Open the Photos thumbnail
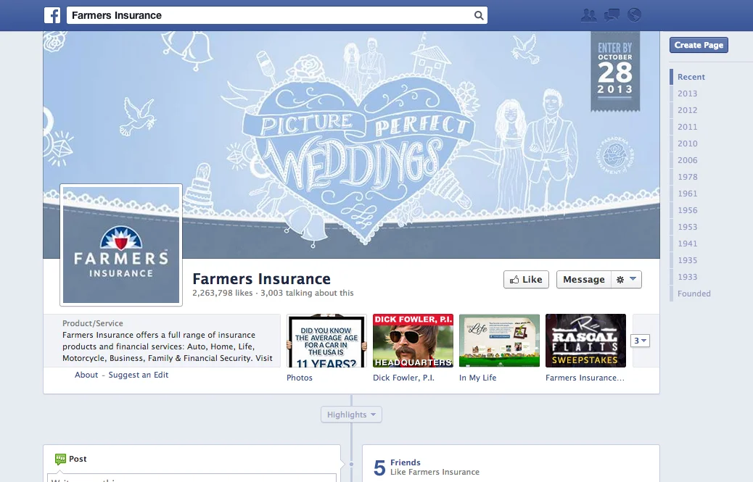Screen dimensions: 753x482 coord(326,341)
